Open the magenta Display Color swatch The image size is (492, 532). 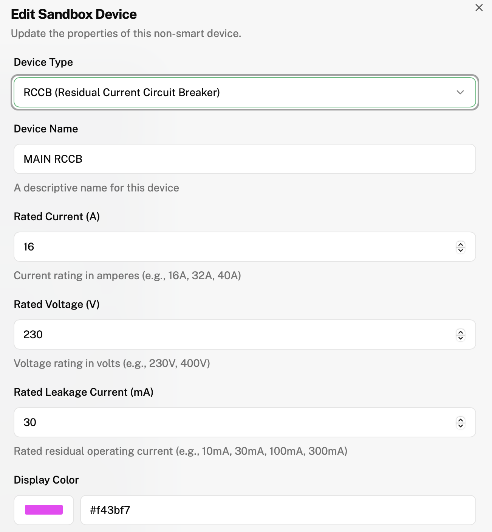(x=44, y=510)
